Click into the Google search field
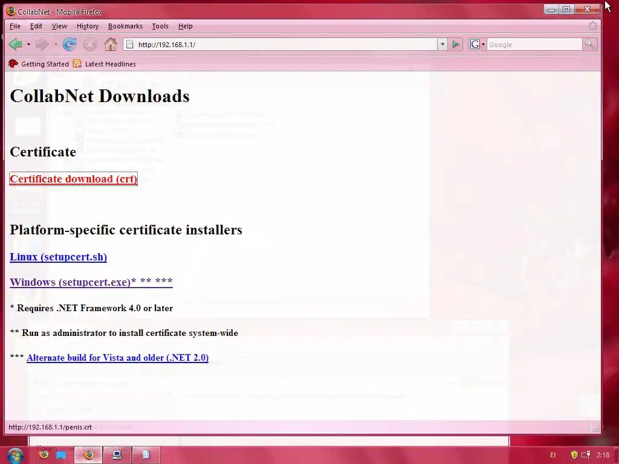619x464 pixels. coord(534,45)
